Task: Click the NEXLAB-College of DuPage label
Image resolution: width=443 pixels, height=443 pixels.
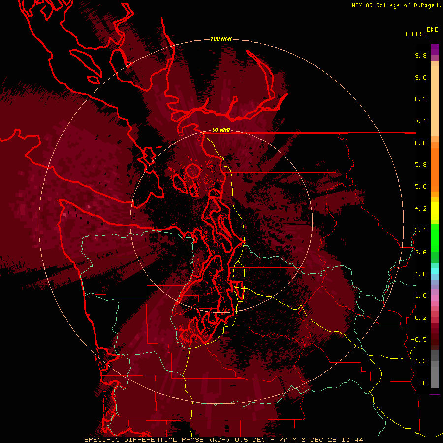Action: point(393,5)
